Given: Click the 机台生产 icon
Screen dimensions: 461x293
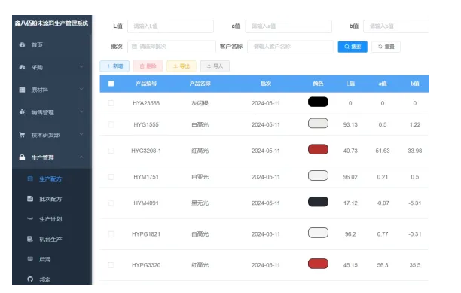Looking at the screenshot, I should point(30,239).
